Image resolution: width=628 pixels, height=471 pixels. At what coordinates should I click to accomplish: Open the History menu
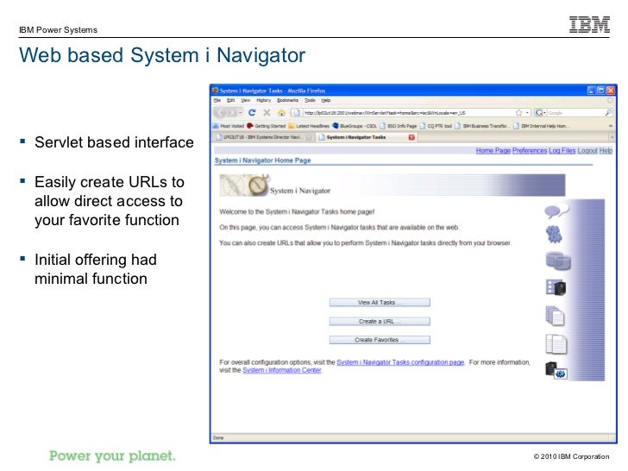click(264, 100)
